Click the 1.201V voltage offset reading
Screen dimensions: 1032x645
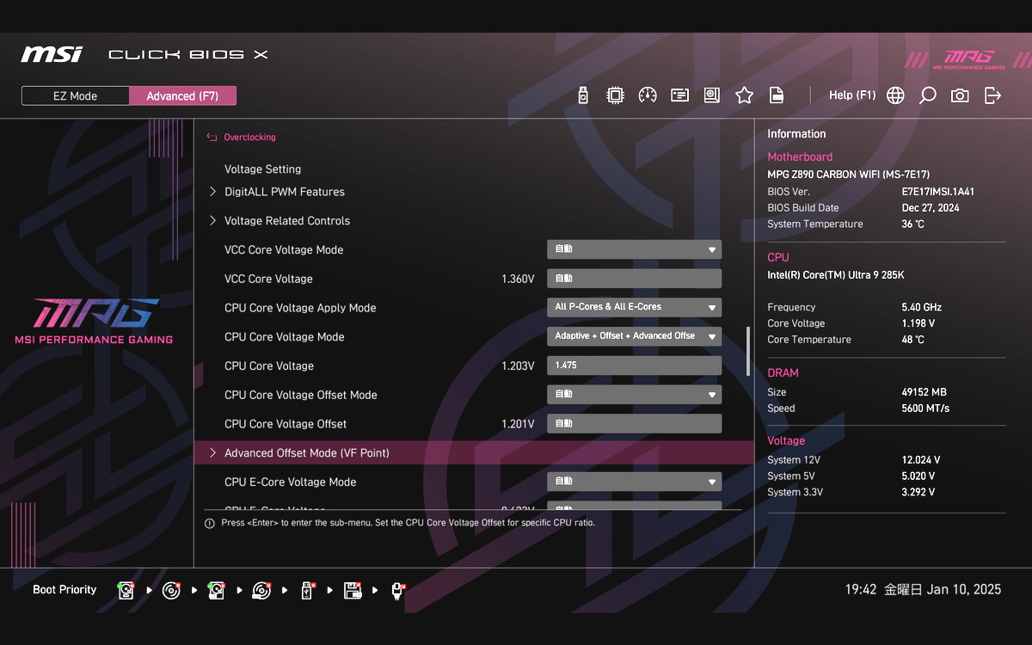coord(518,424)
